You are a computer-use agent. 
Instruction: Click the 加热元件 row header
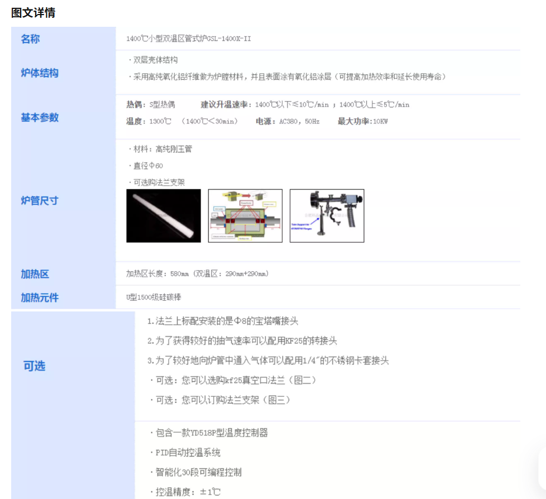pyautogui.click(x=40, y=298)
